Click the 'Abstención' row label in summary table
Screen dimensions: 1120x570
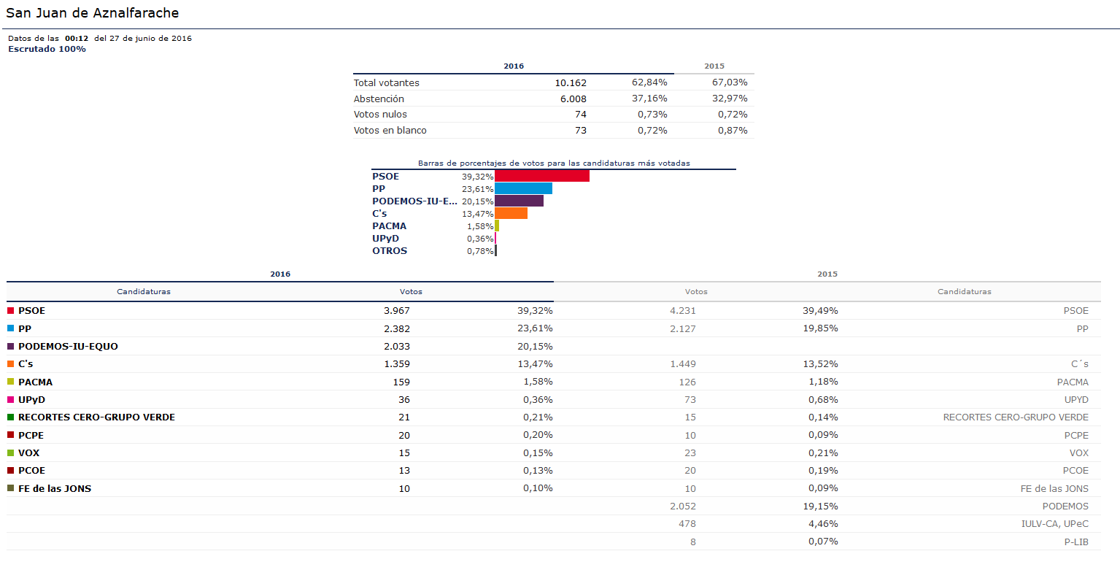(x=379, y=99)
